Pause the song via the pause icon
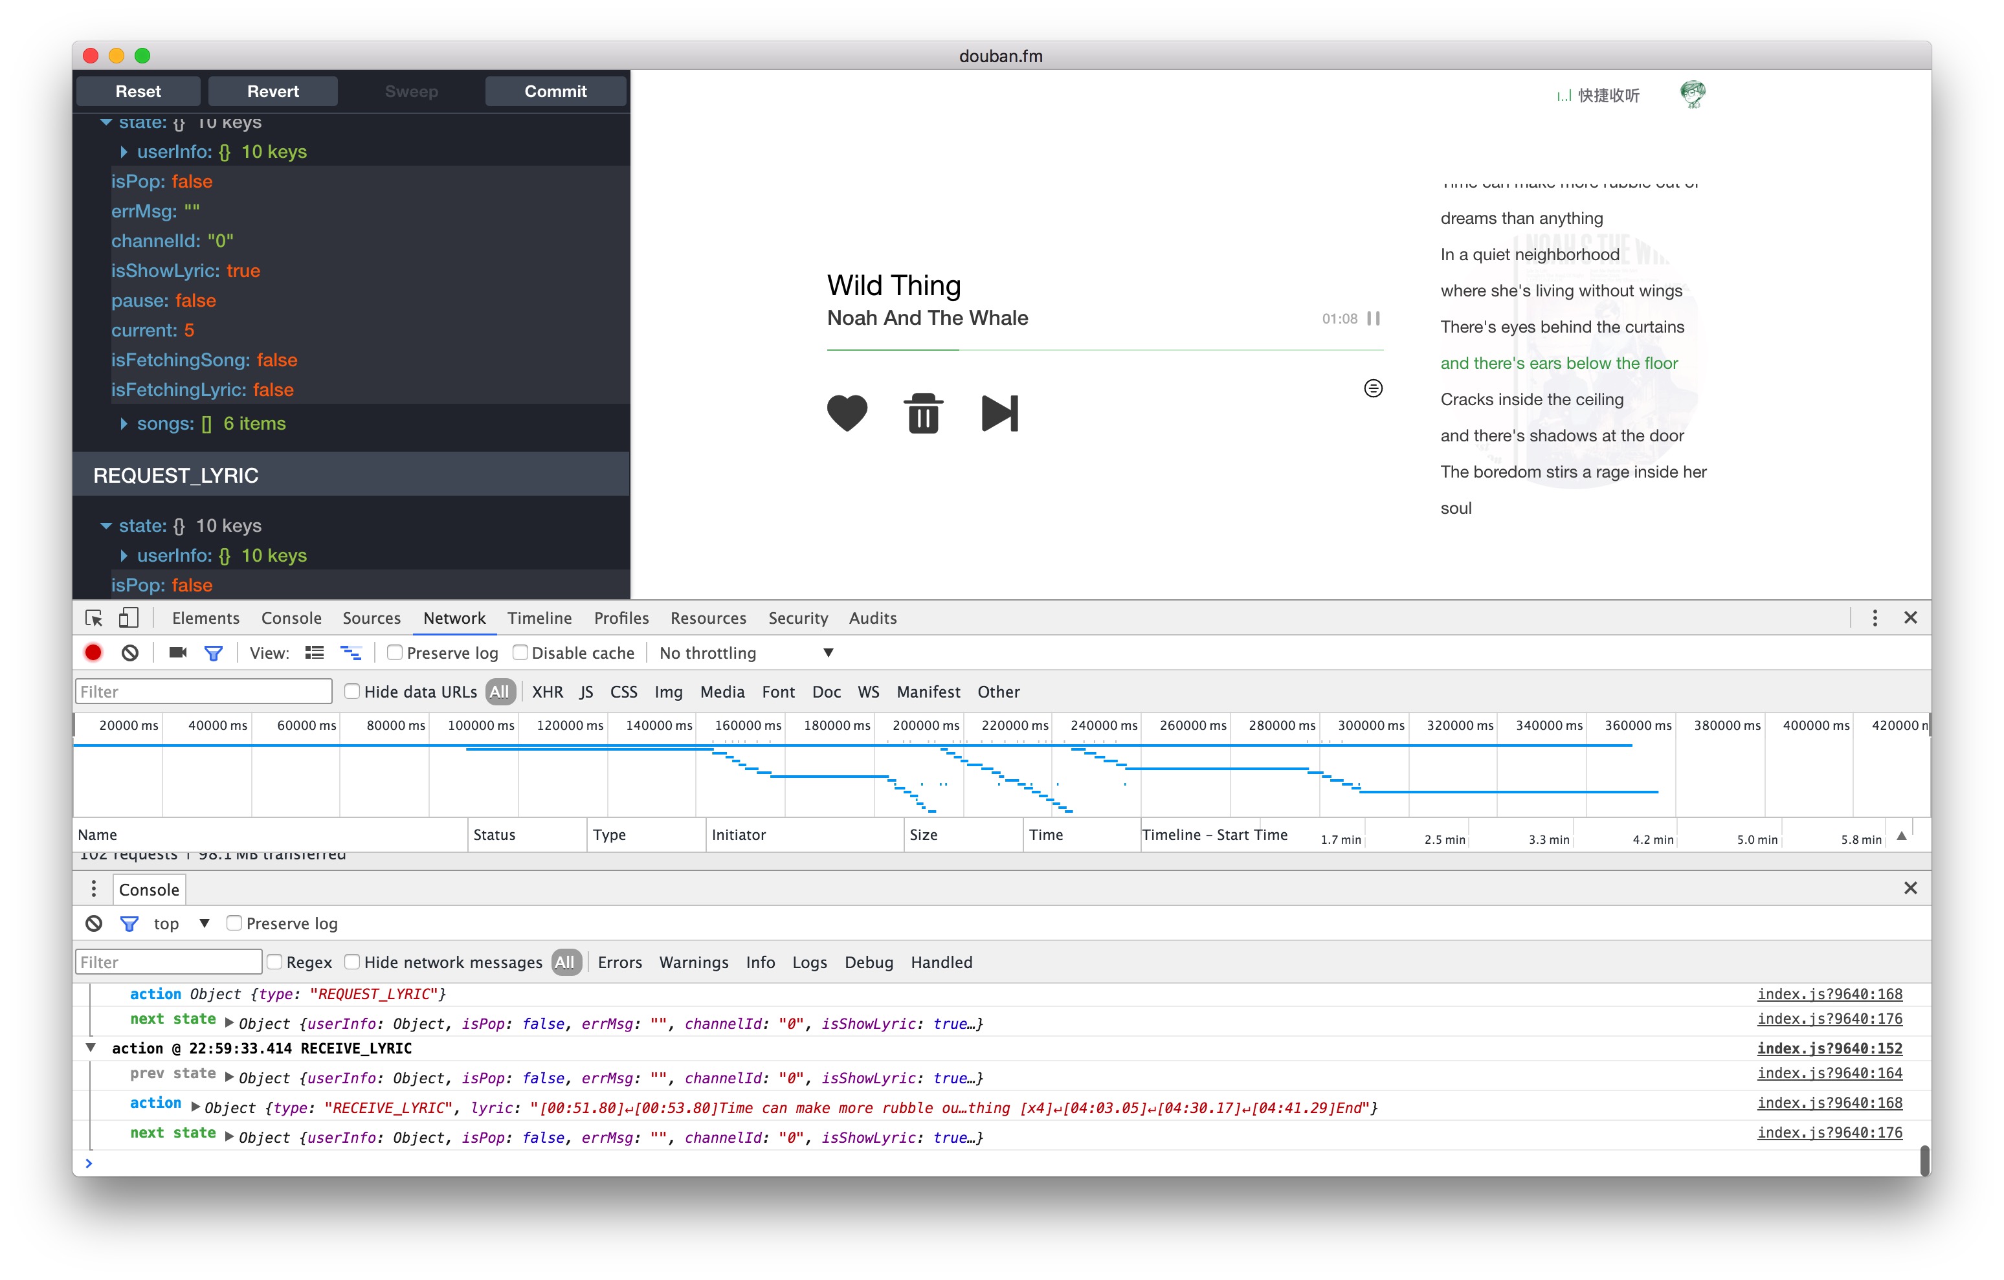Viewport: 2004px width, 1280px height. pyautogui.click(x=1373, y=319)
